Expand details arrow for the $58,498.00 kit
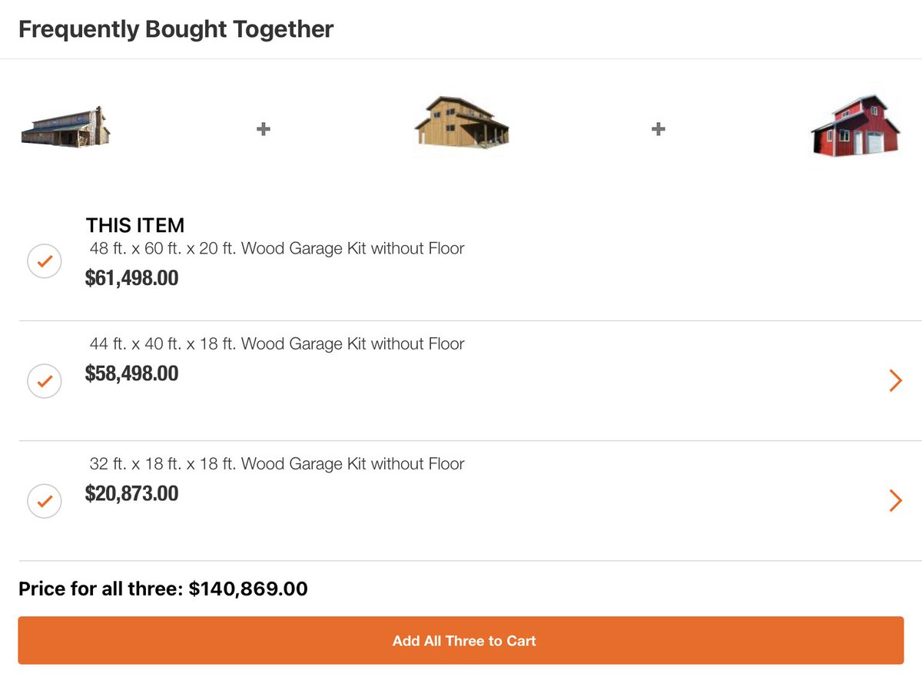 tap(895, 380)
